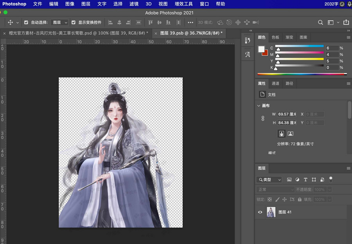
Task: Click the foreground color swatch
Action: (x=261, y=49)
